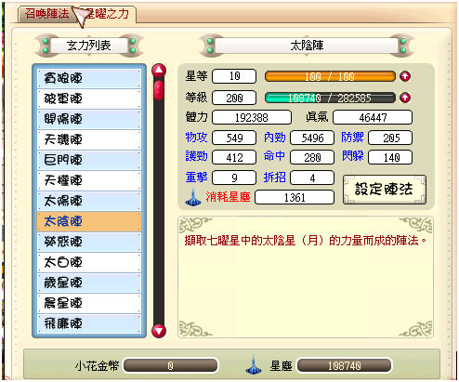This screenshot has width=459, height=382.
Task: Open the 星曜之力 tab
Action: (107, 14)
